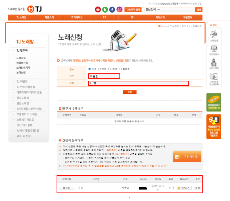230x201 pixels.
Task: Click the 조회 search button
Action: pyautogui.click(x=130, y=92)
